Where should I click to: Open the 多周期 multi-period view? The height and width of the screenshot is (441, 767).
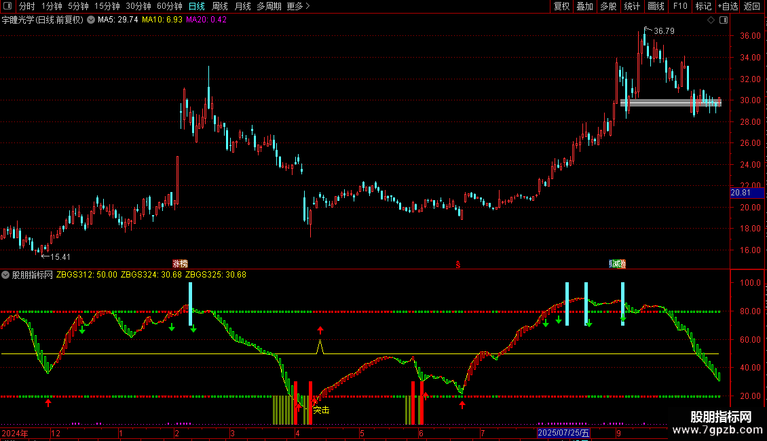[269, 6]
